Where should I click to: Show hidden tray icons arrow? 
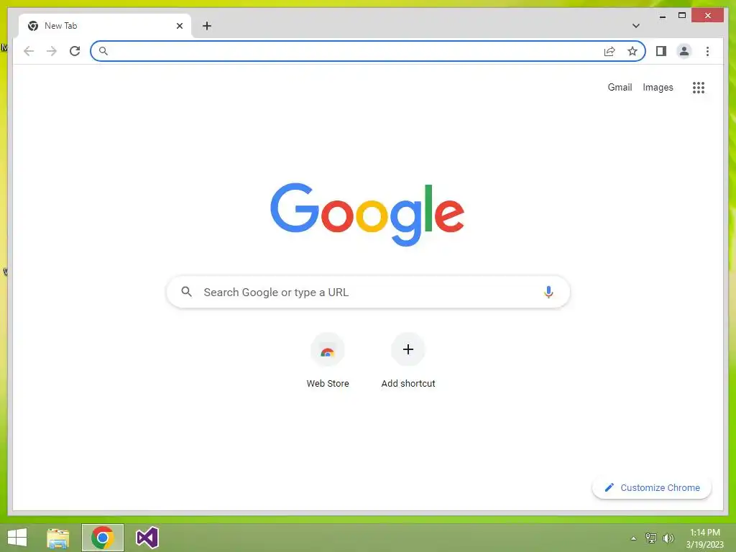[x=634, y=538]
